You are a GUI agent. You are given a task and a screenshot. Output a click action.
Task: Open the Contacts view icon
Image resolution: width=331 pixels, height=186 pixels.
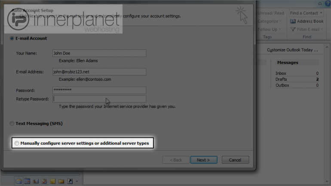click(x=36, y=181)
